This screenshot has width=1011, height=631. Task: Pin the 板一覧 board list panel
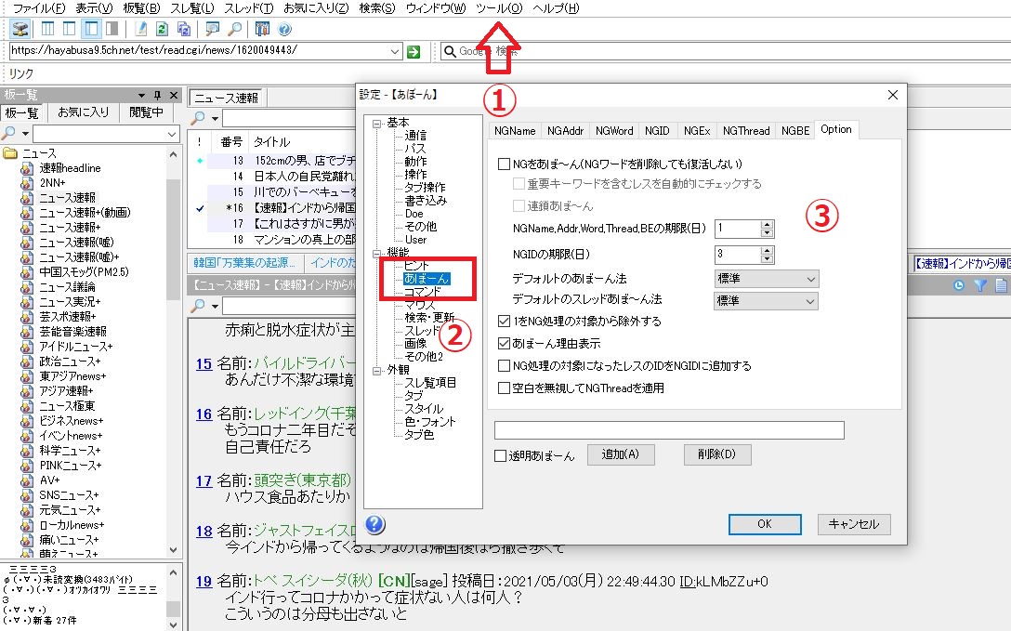(x=157, y=95)
